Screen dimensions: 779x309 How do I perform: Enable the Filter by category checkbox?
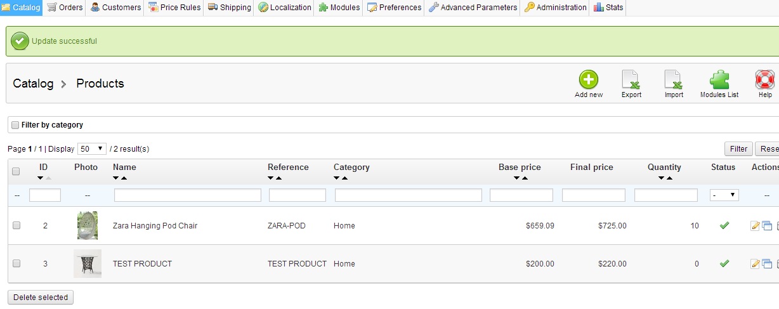point(15,125)
